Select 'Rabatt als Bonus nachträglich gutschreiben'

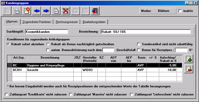pyautogui.click(x=48, y=44)
